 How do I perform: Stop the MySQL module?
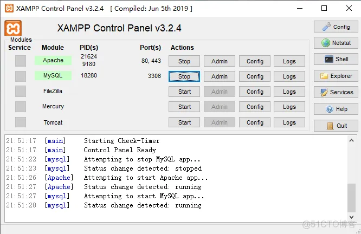point(184,76)
